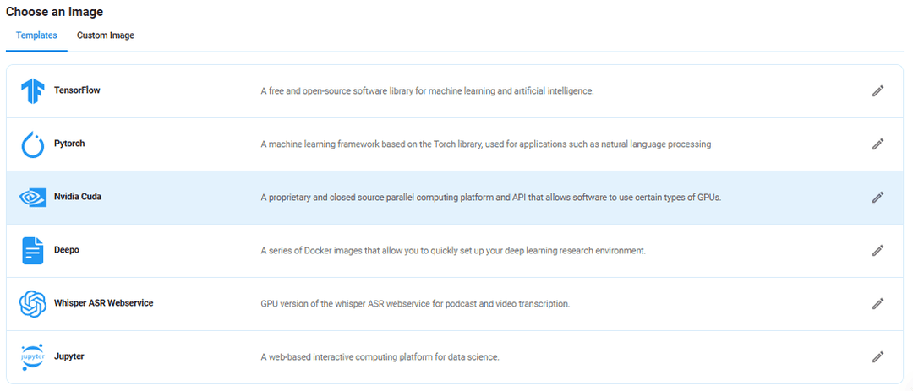Edit the Deepo template with pencil icon
The image size is (913, 391).
click(x=877, y=251)
